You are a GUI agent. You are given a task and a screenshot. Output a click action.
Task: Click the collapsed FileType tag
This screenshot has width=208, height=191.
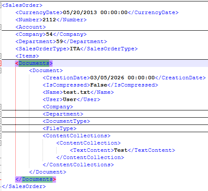point(60,128)
